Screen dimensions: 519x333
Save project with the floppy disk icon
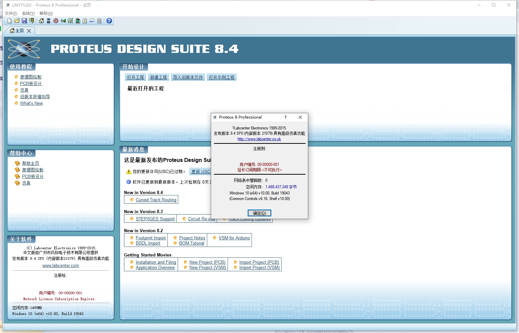pos(24,21)
